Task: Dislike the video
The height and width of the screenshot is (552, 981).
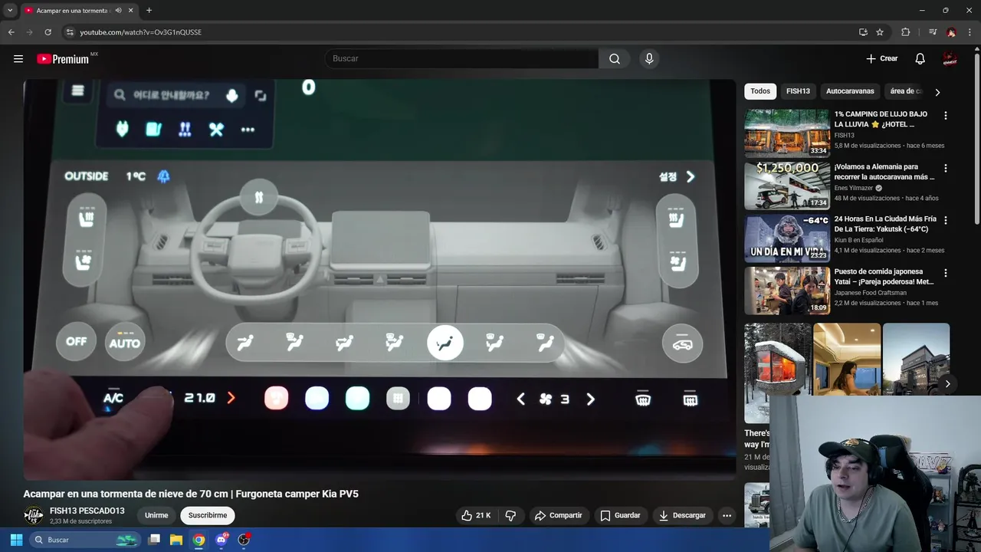Action: pyautogui.click(x=510, y=515)
